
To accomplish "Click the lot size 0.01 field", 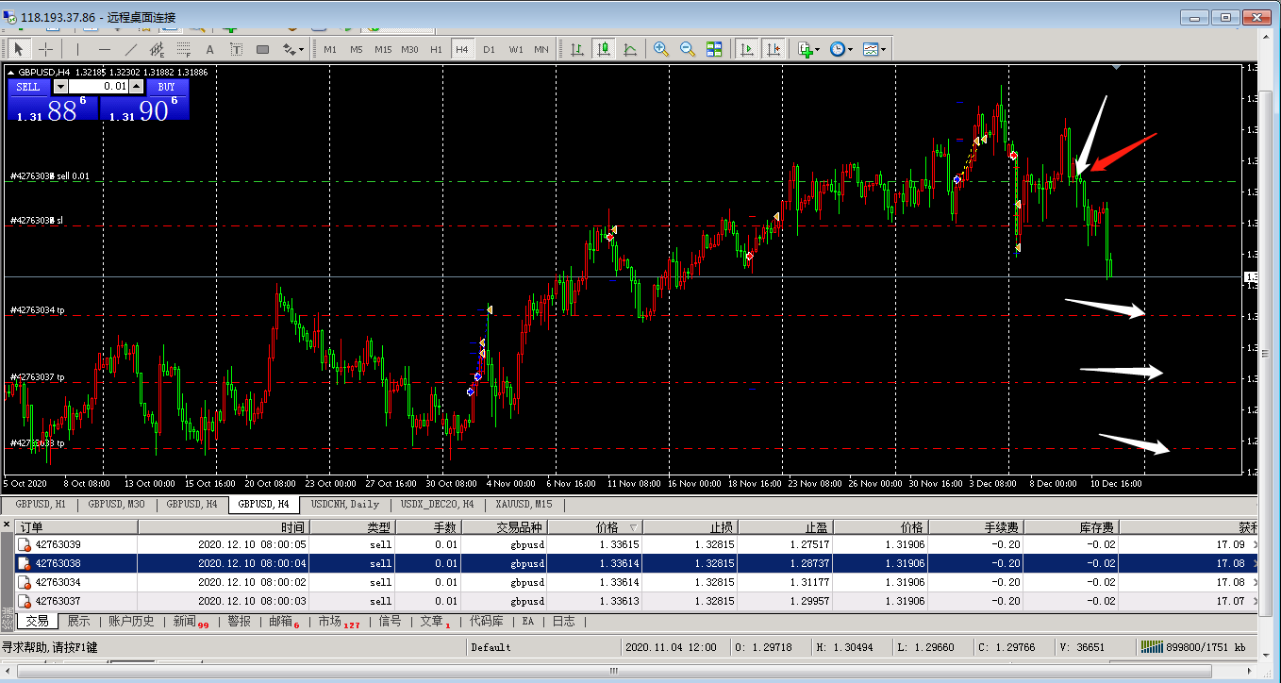I will 98,87.
